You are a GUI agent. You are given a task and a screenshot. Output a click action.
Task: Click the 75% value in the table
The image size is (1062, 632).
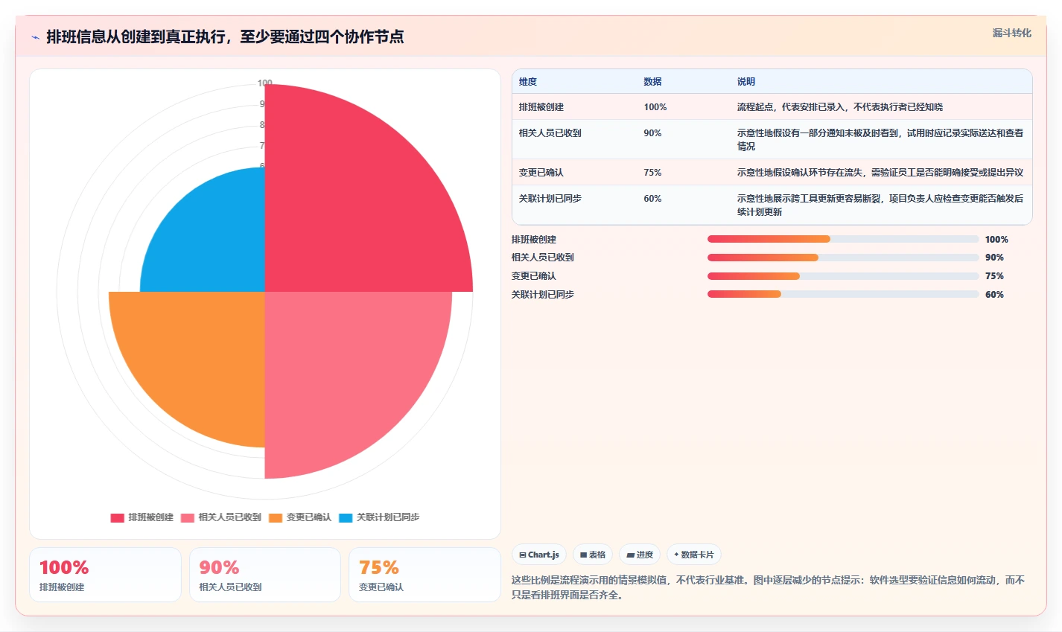(653, 173)
